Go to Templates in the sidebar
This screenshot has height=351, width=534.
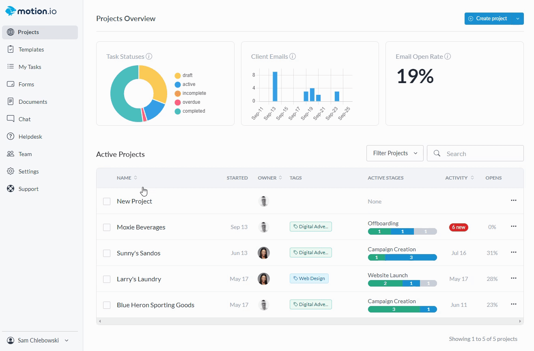31,49
